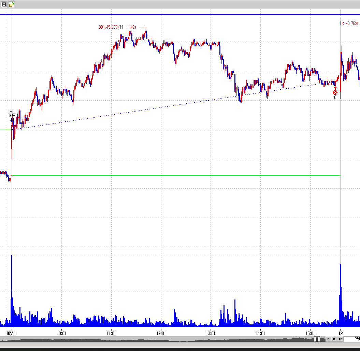Screen dimensions: 360x351
Task: Click the fast-forward double-arrow button
Action: tap(340, 339)
